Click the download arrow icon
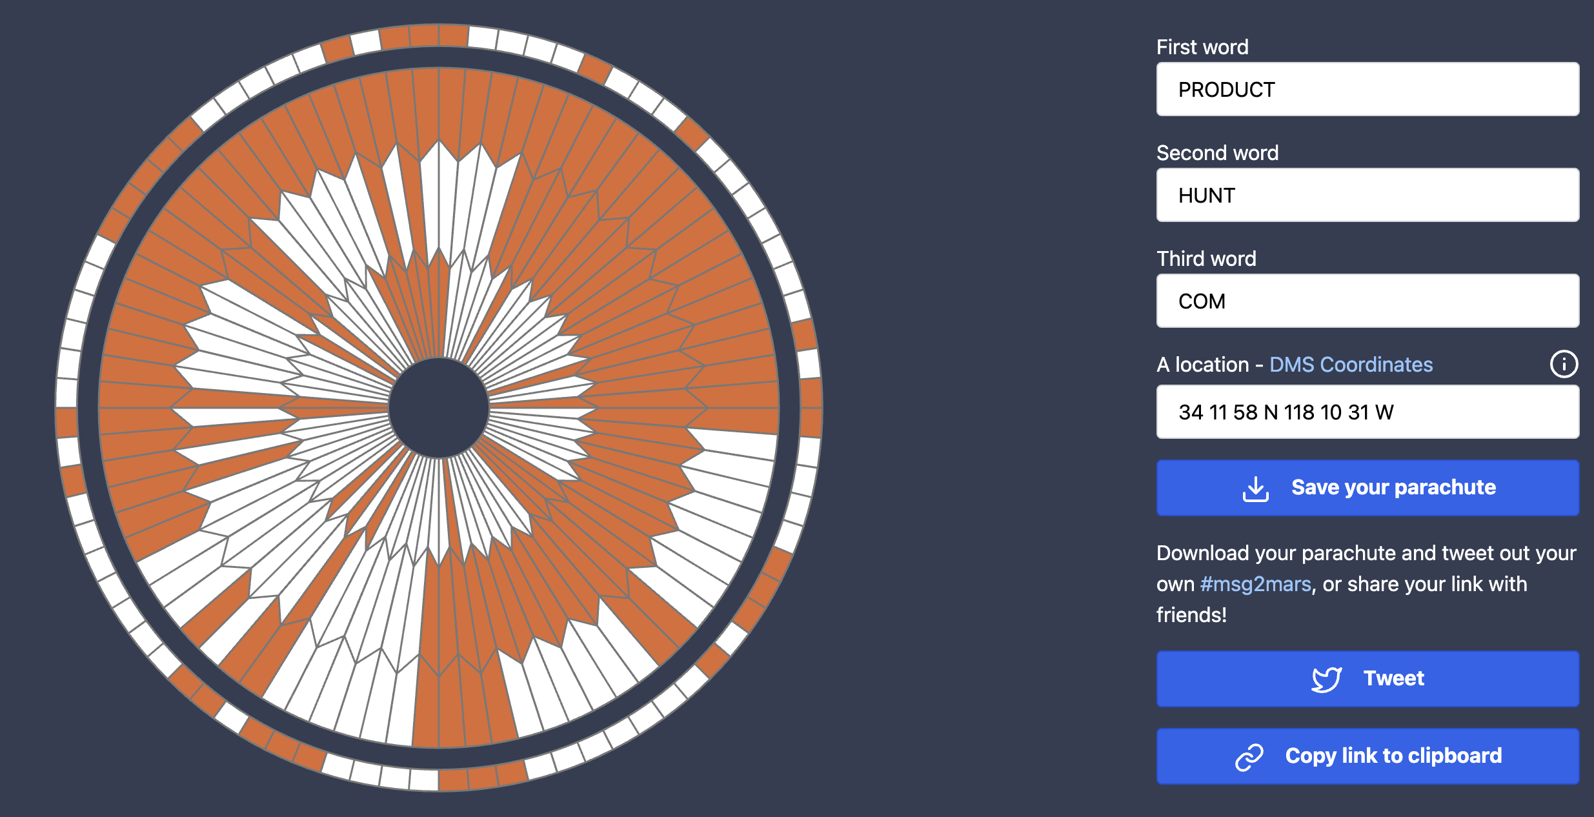 (x=1255, y=489)
